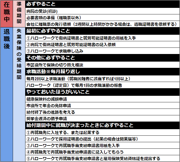Click the 求職活動※毎月繰り返し header
Screen dimensions: 180x162
pos(102,72)
